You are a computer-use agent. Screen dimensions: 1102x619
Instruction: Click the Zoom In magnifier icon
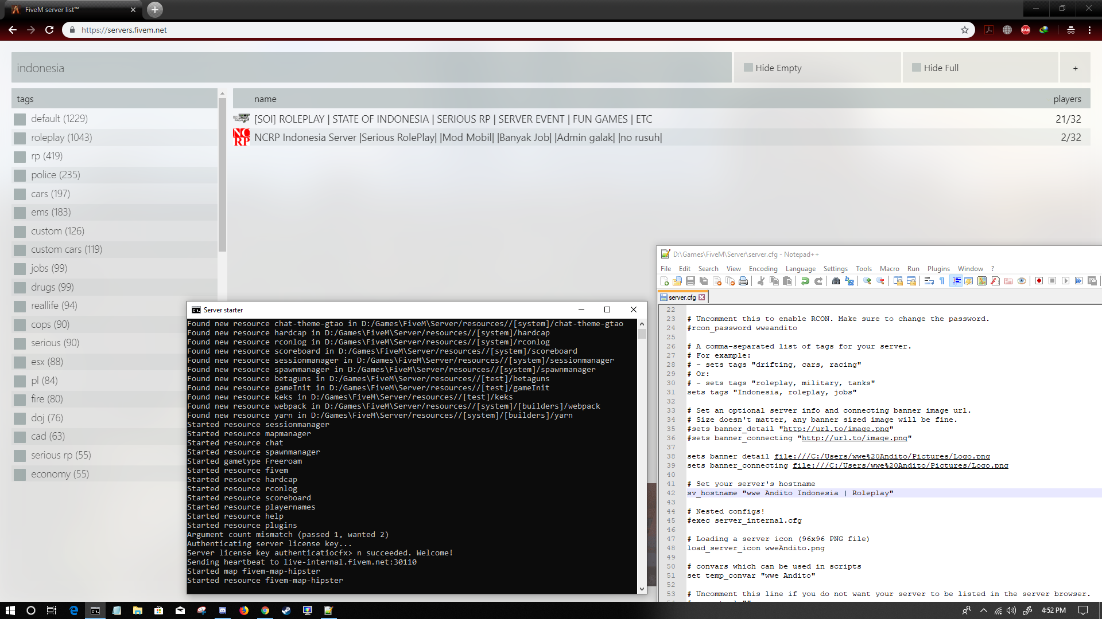[x=867, y=281]
